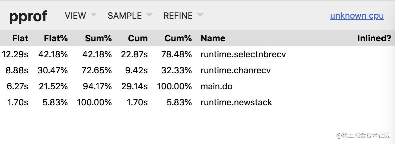The width and height of the screenshot is (395, 144).
Task: Sort by the Cum% column header
Action: click(178, 38)
